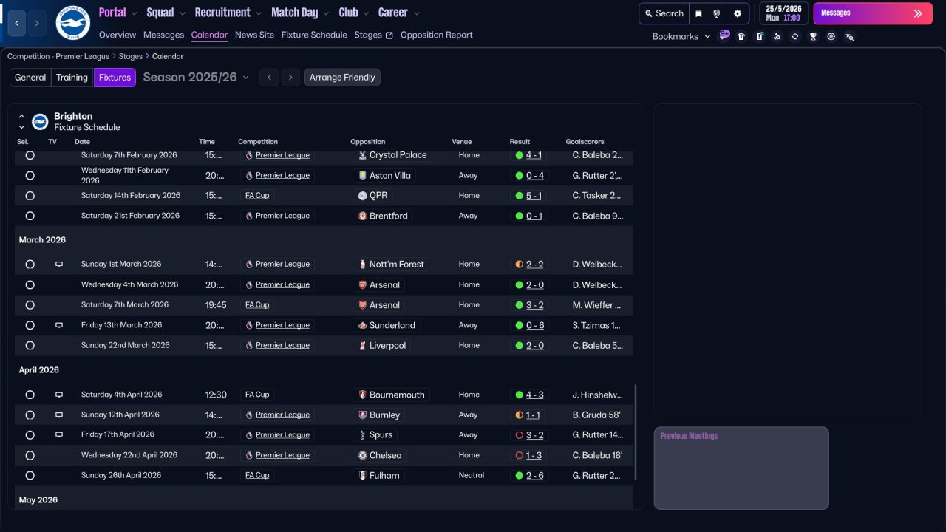The height and width of the screenshot is (532, 946).
Task: Click the Brighton badge beside Fixture Schedule
Action: pyautogui.click(x=40, y=121)
